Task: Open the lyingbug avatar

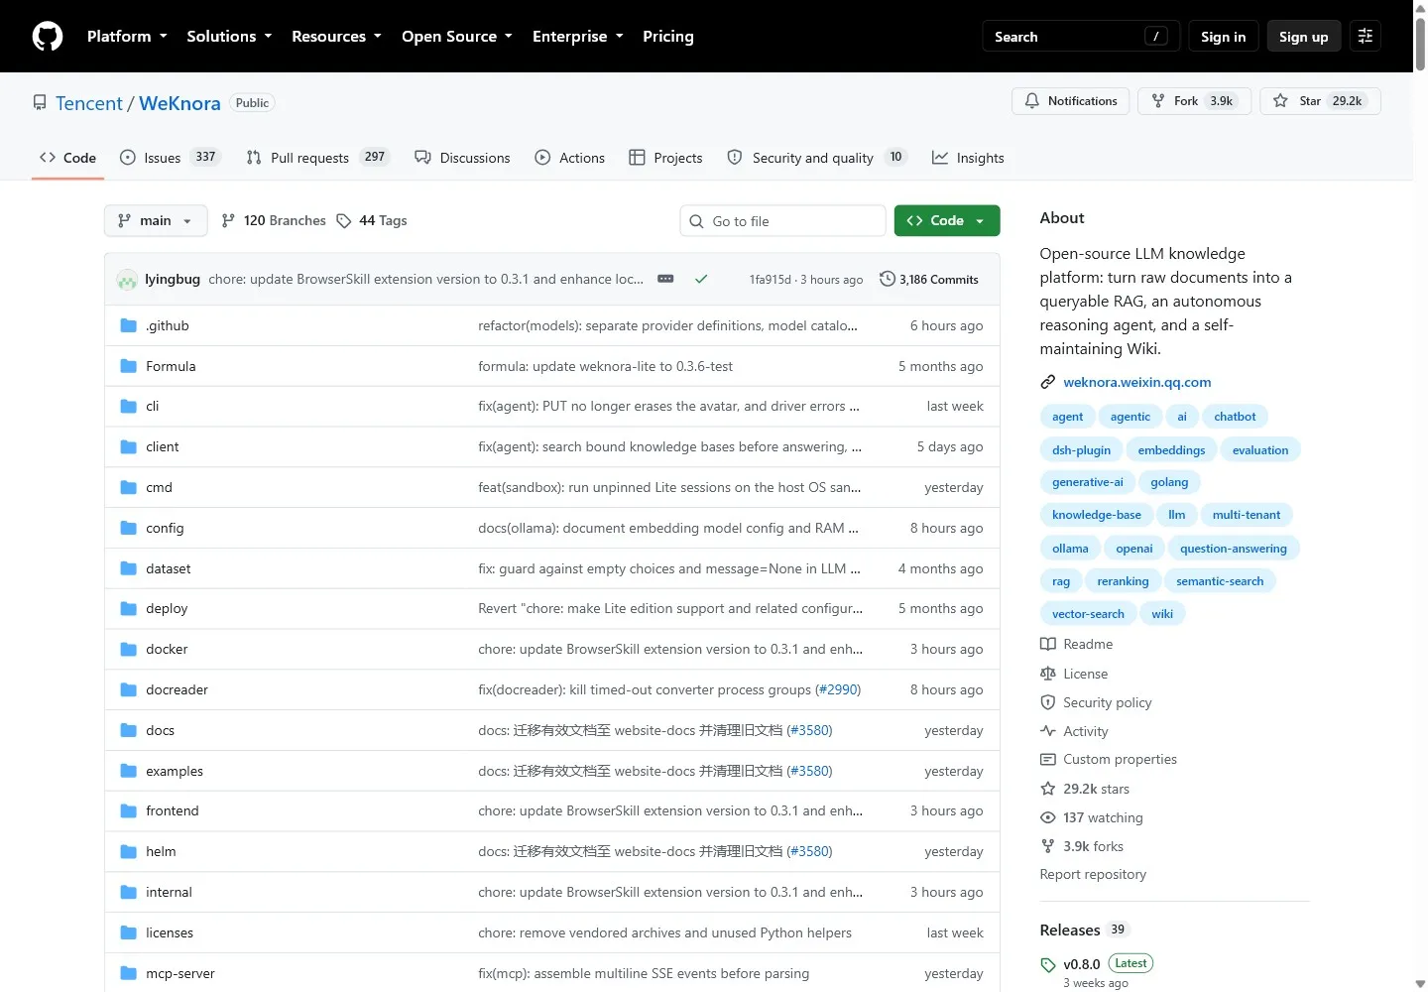Action: point(127,280)
